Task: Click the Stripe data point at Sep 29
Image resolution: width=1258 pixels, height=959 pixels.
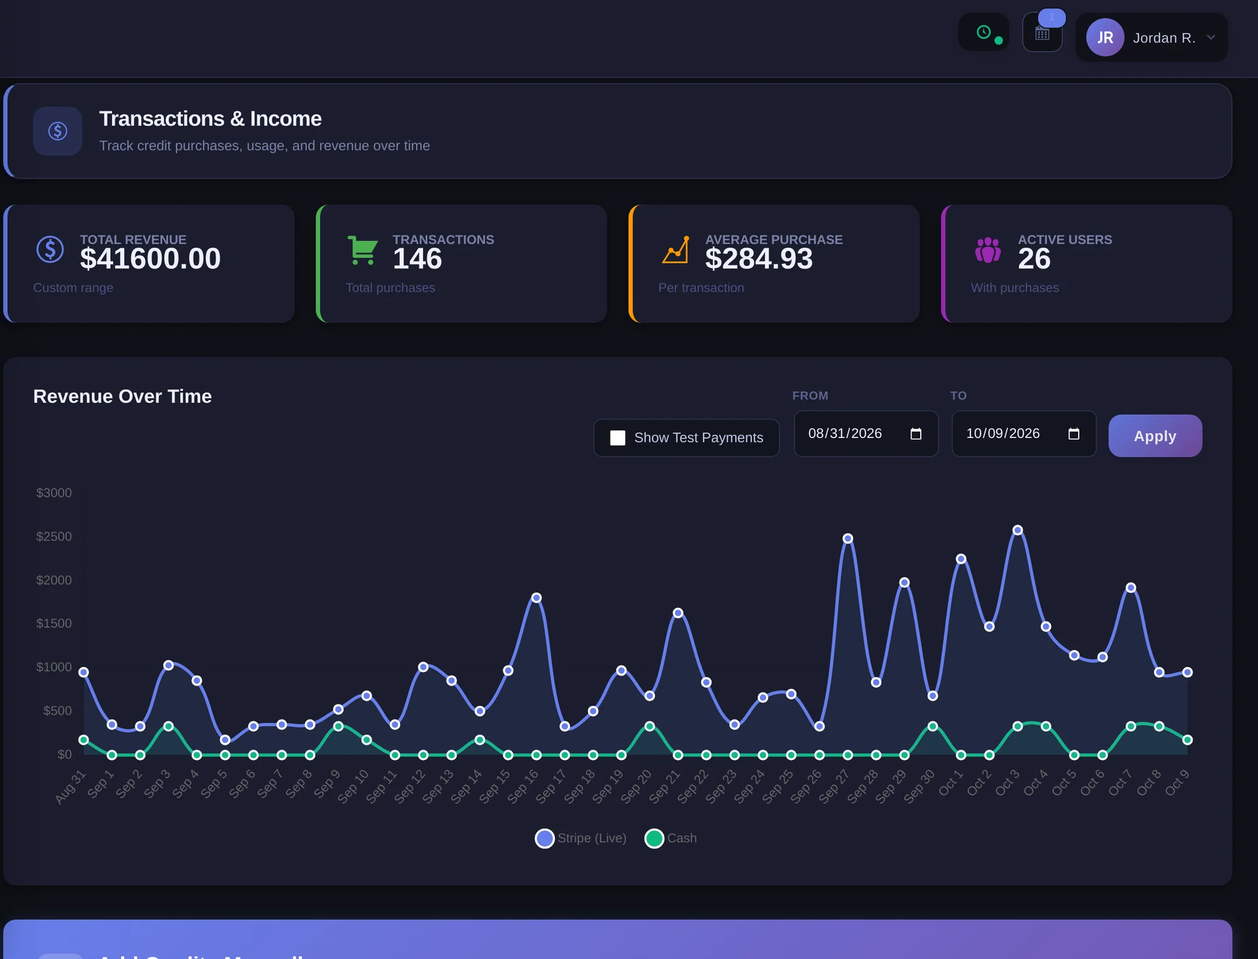Action: pos(905,583)
